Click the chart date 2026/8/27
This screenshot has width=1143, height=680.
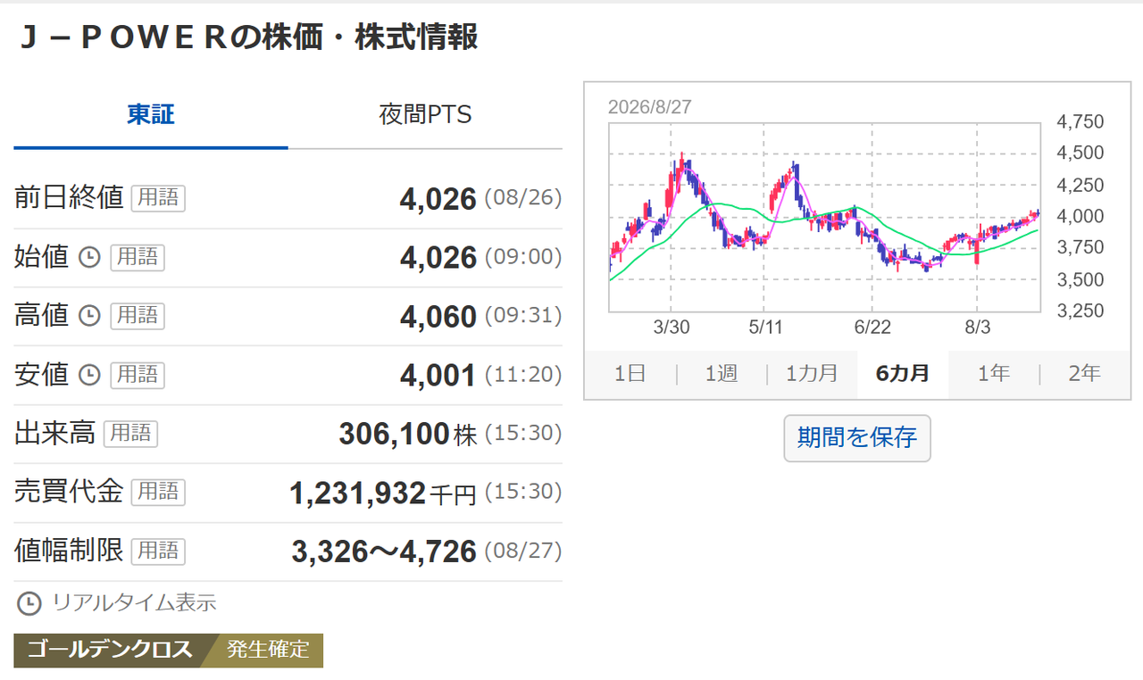click(649, 107)
